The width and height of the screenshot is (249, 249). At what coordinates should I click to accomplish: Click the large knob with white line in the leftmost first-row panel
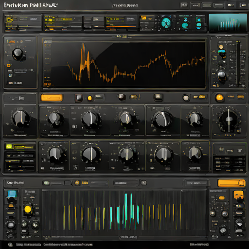click(21, 119)
